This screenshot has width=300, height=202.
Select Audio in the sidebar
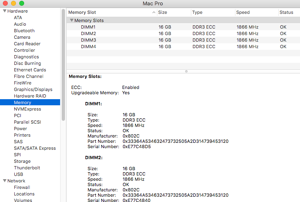pyautogui.click(x=20, y=24)
